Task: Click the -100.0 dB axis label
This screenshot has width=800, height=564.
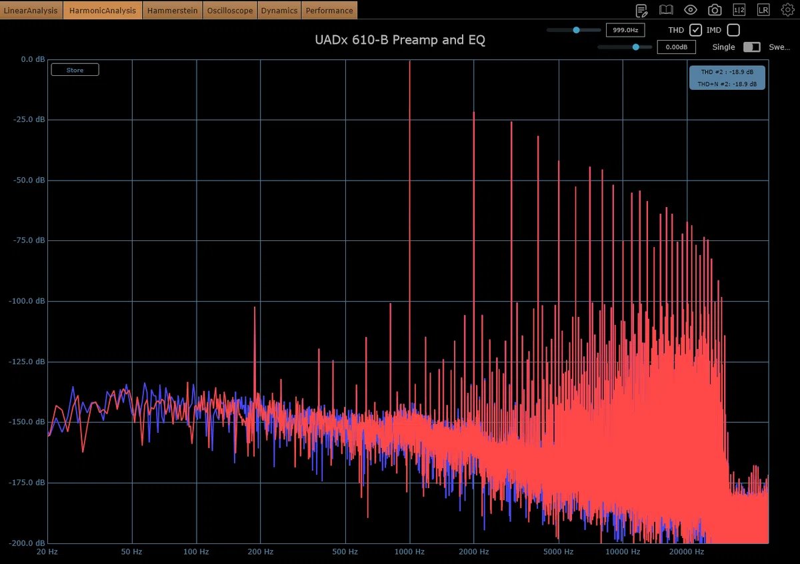Action: (x=27, y=301)
